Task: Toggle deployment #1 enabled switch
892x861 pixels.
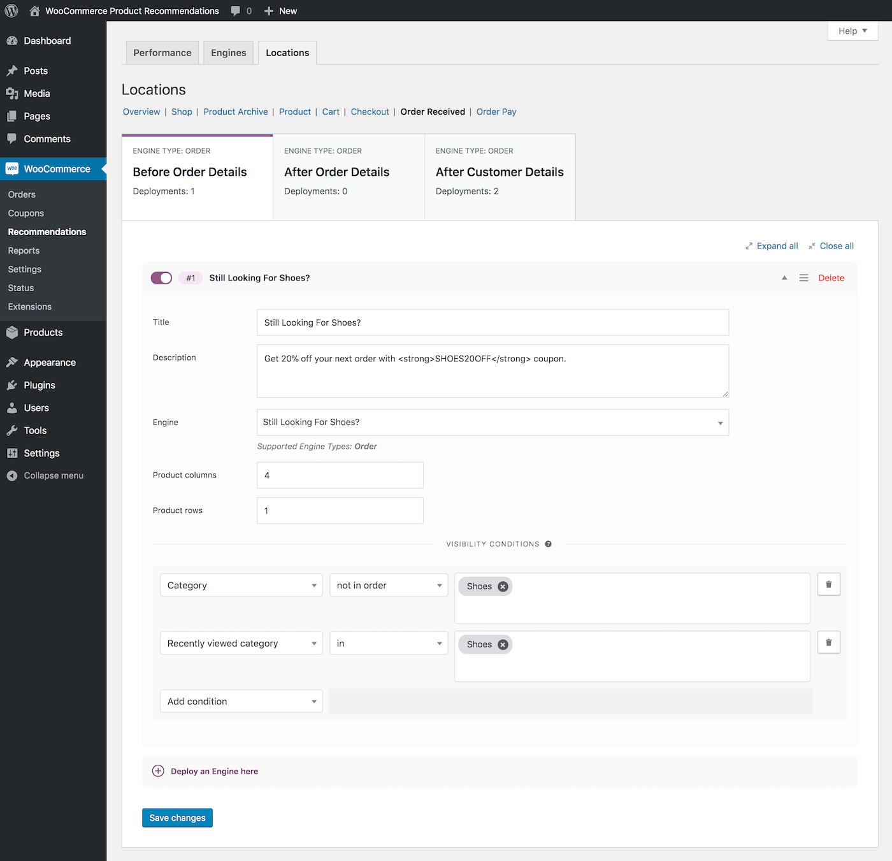Action: tap(162, 278)
